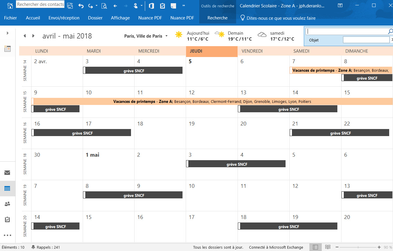This screenshot has height=251, width=393.
Task: Go back with the left arrow toolbar icon
Action: pyautogui.click(x=115, y=6)
